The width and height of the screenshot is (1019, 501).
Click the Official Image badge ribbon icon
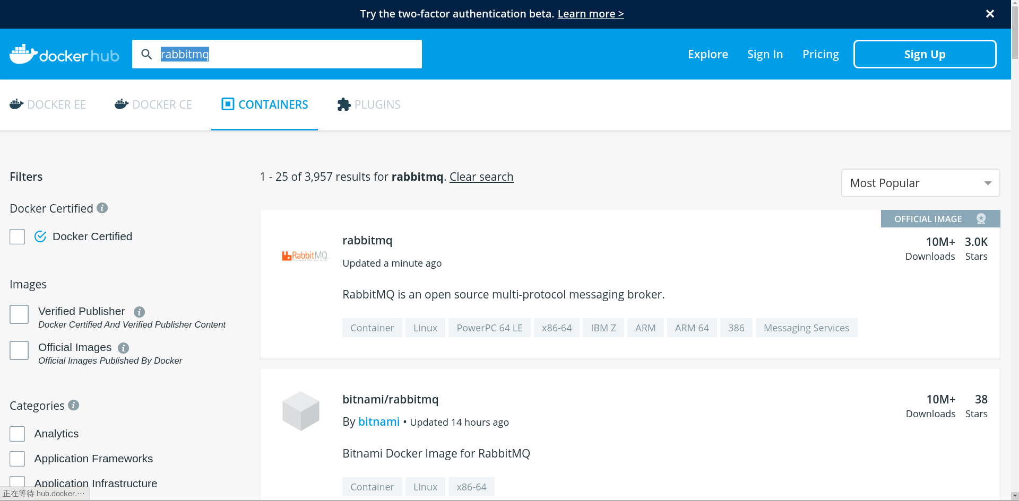tap(981, 219)
